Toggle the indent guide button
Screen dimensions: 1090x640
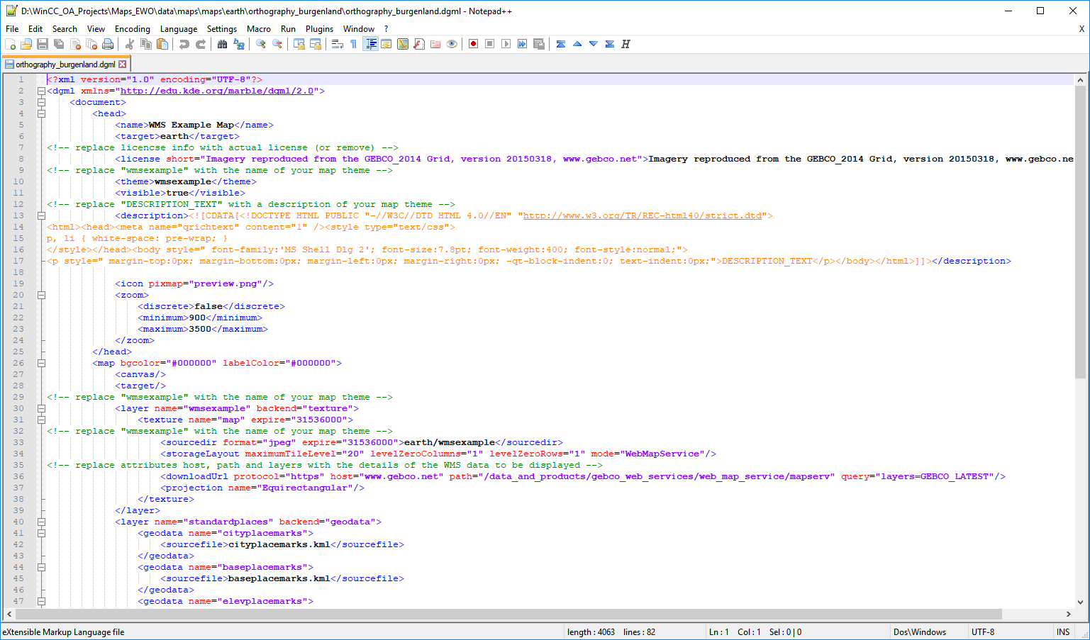click(370, 44)
